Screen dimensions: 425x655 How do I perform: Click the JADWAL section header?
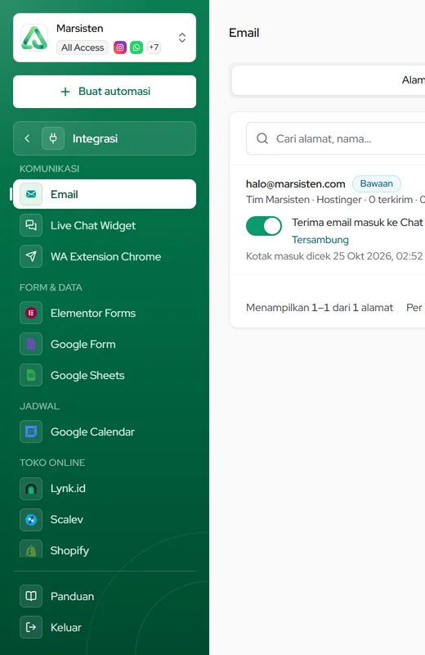[x=39, y=406]
